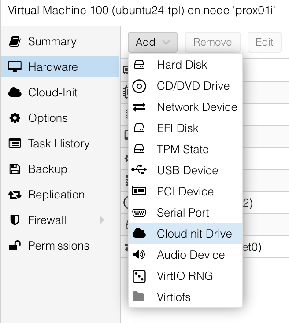The width and height of the screenshot is (289, 323).
Task: Open Task History sidebar tab
Action: click(x=60, y=143)
